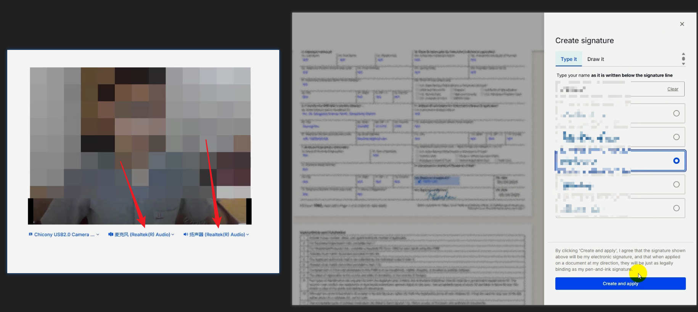Click the webcam video preview
The width and height of the screenshot is (698, 312).
point(140,145)
